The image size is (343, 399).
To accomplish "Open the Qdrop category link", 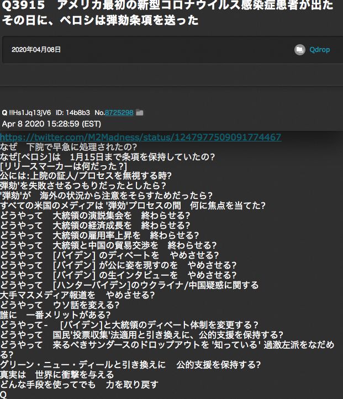I will pyautogui.click(x=320, y=50).
